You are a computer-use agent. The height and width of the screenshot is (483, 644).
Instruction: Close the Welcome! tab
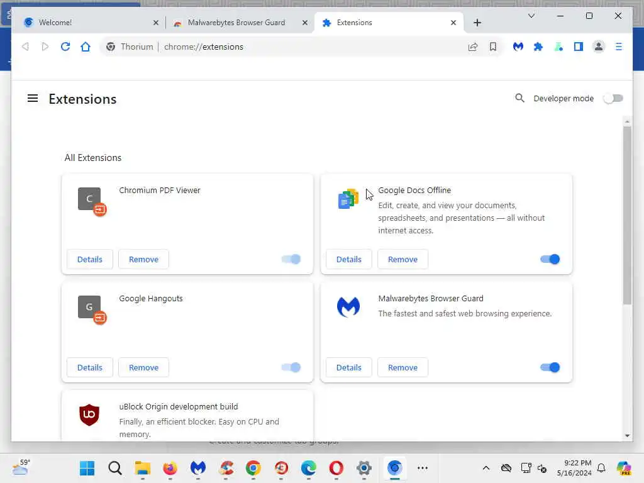point(156,23)
